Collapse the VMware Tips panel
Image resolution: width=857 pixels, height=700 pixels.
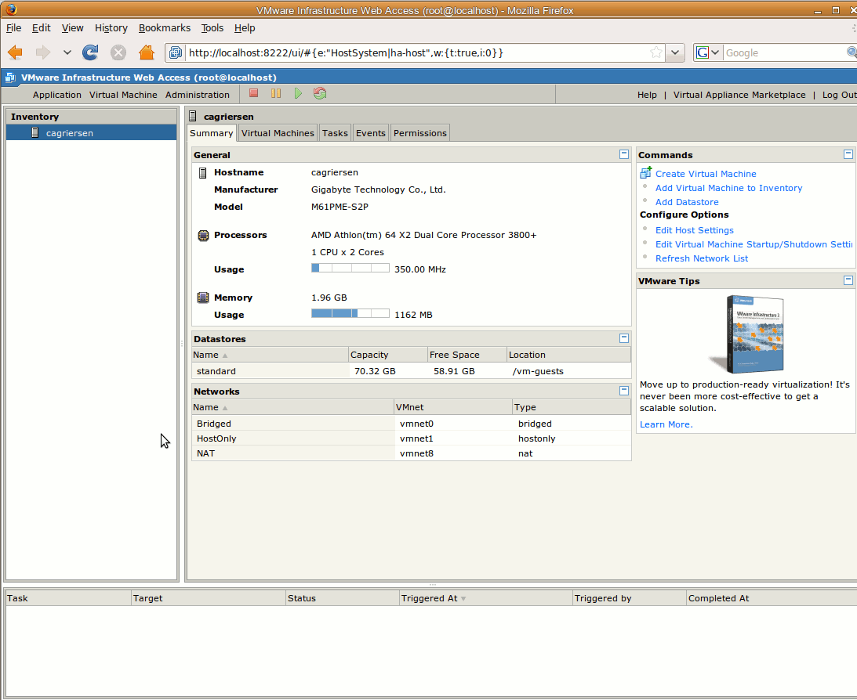click(848, 280)
